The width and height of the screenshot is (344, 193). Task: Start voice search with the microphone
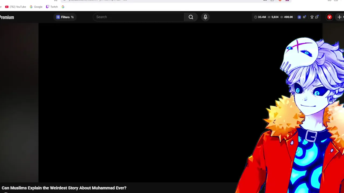[205, 17]
